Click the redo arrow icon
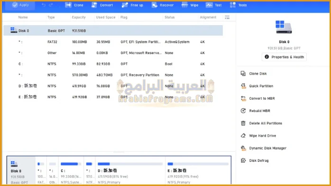This screenshot has width=331, height=186. [x=51, y=5]
